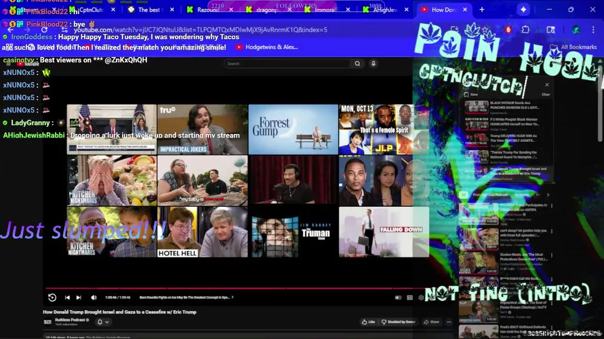Click the Clear playlist button
This screenshot has height=339, width=604.
click(545, 94)
